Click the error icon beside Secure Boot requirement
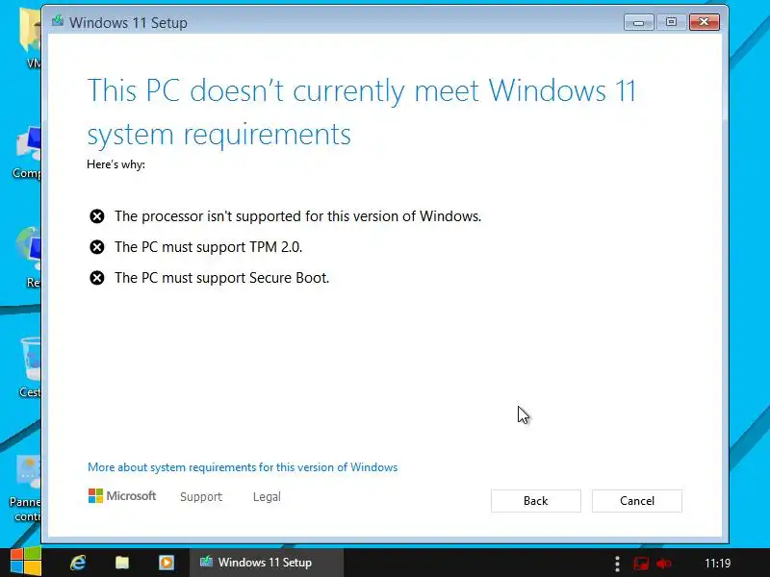The height and width of the screenshot is (577, 770). (x=97, y=278)
